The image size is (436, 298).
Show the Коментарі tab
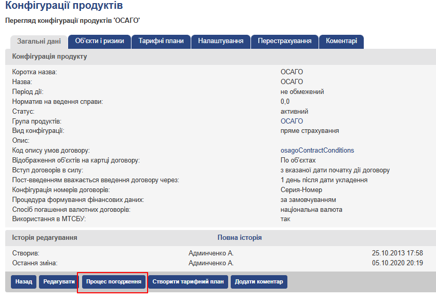pos(341,41)
